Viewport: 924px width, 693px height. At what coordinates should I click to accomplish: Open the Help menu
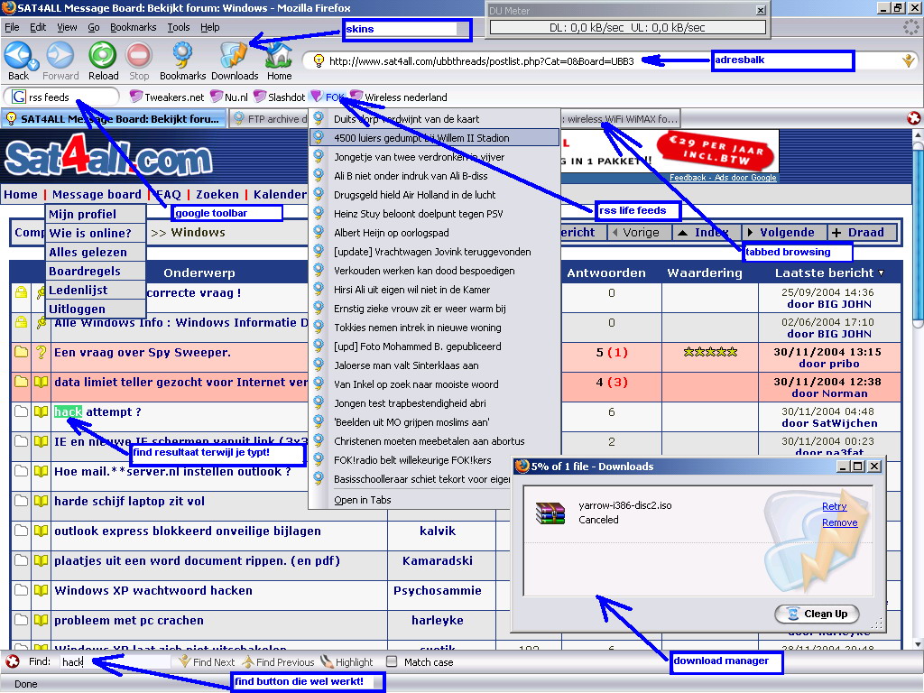[209, 27]
